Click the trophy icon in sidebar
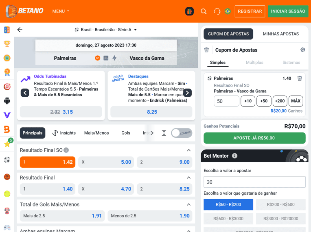The width and height of the screenshot is (311, 232). [x=7, y=44]
